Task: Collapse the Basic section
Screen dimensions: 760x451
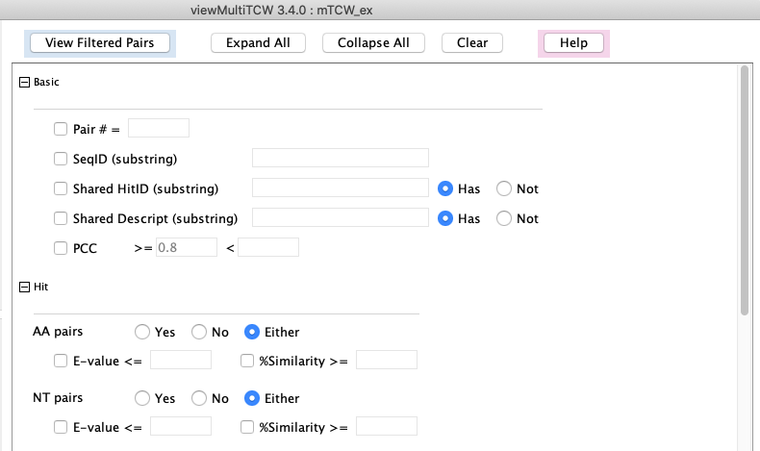Action: (25, 83)
